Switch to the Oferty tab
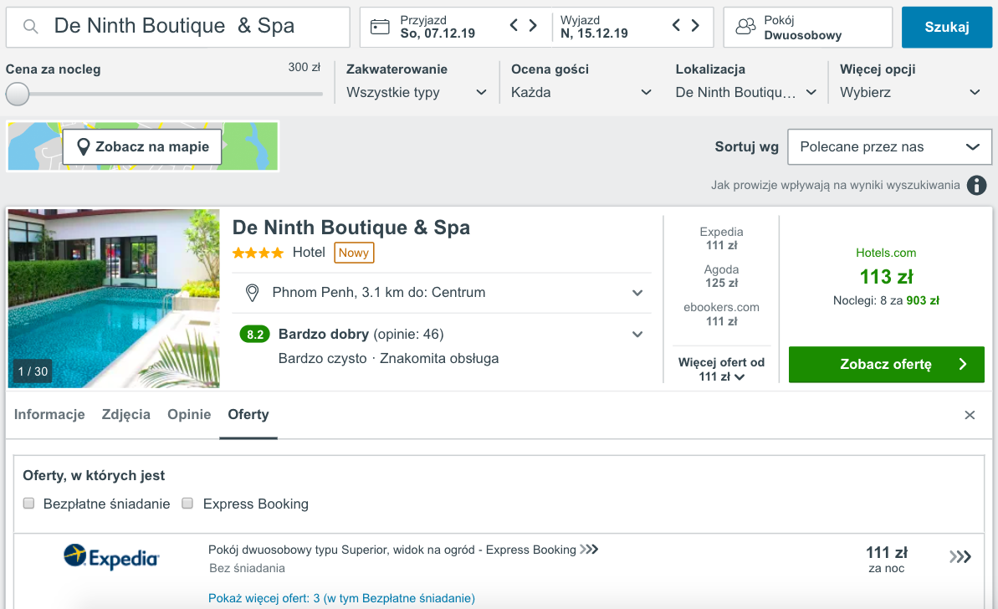Viewport: 998px width, 609px height. pos(248,414)
